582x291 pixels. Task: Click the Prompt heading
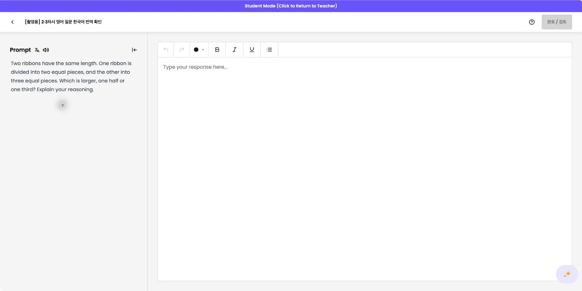[x=20, y=50]
